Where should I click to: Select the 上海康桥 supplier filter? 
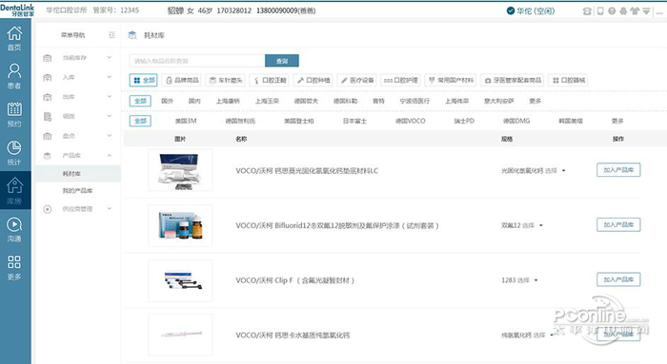pos(228,101)
